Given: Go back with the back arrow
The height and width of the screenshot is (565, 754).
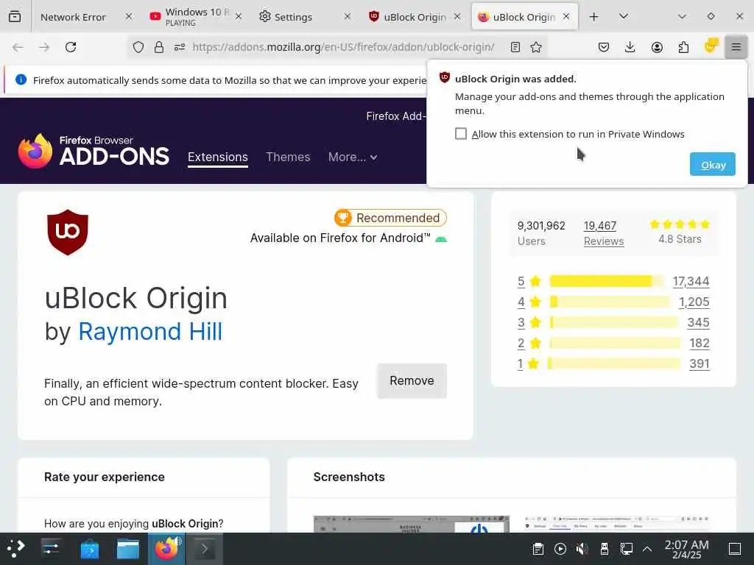Looking at the screenshot, I should pyautogui.click(x=18, y=47).
